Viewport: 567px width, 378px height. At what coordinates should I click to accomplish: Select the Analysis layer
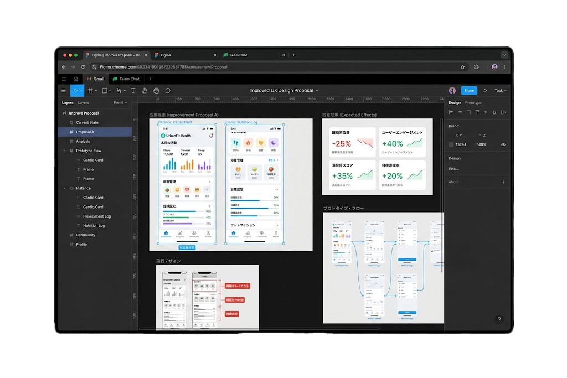pyautogui.click(x=95, y=141)
